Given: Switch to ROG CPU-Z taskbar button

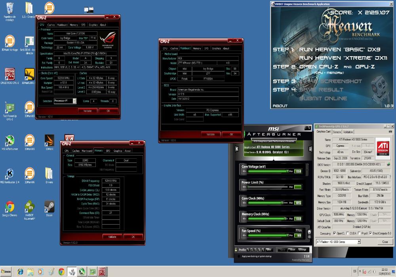Looking at the screenshot, I should click(x=102, y=272).
